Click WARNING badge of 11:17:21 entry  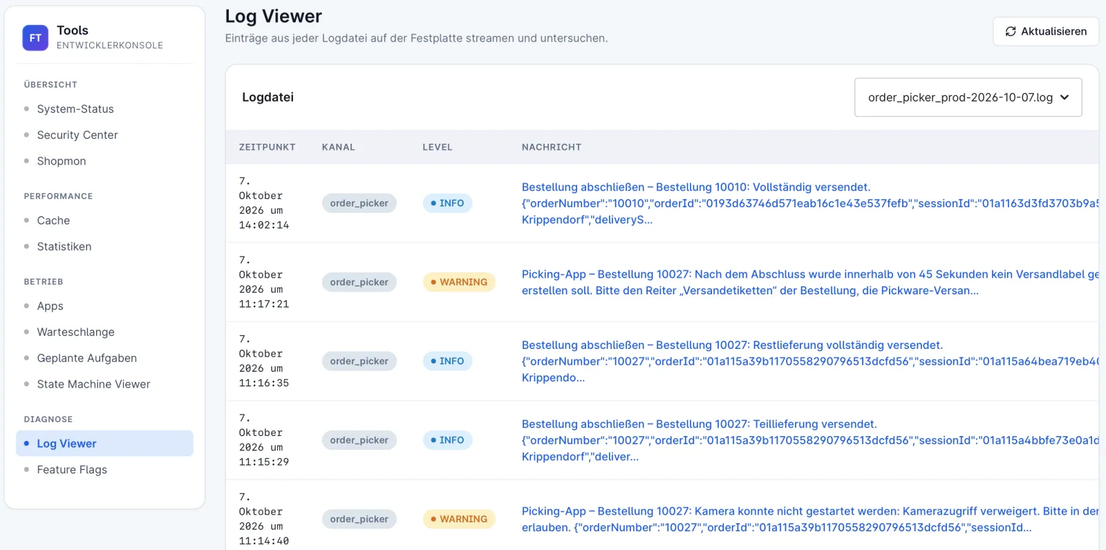459,282
